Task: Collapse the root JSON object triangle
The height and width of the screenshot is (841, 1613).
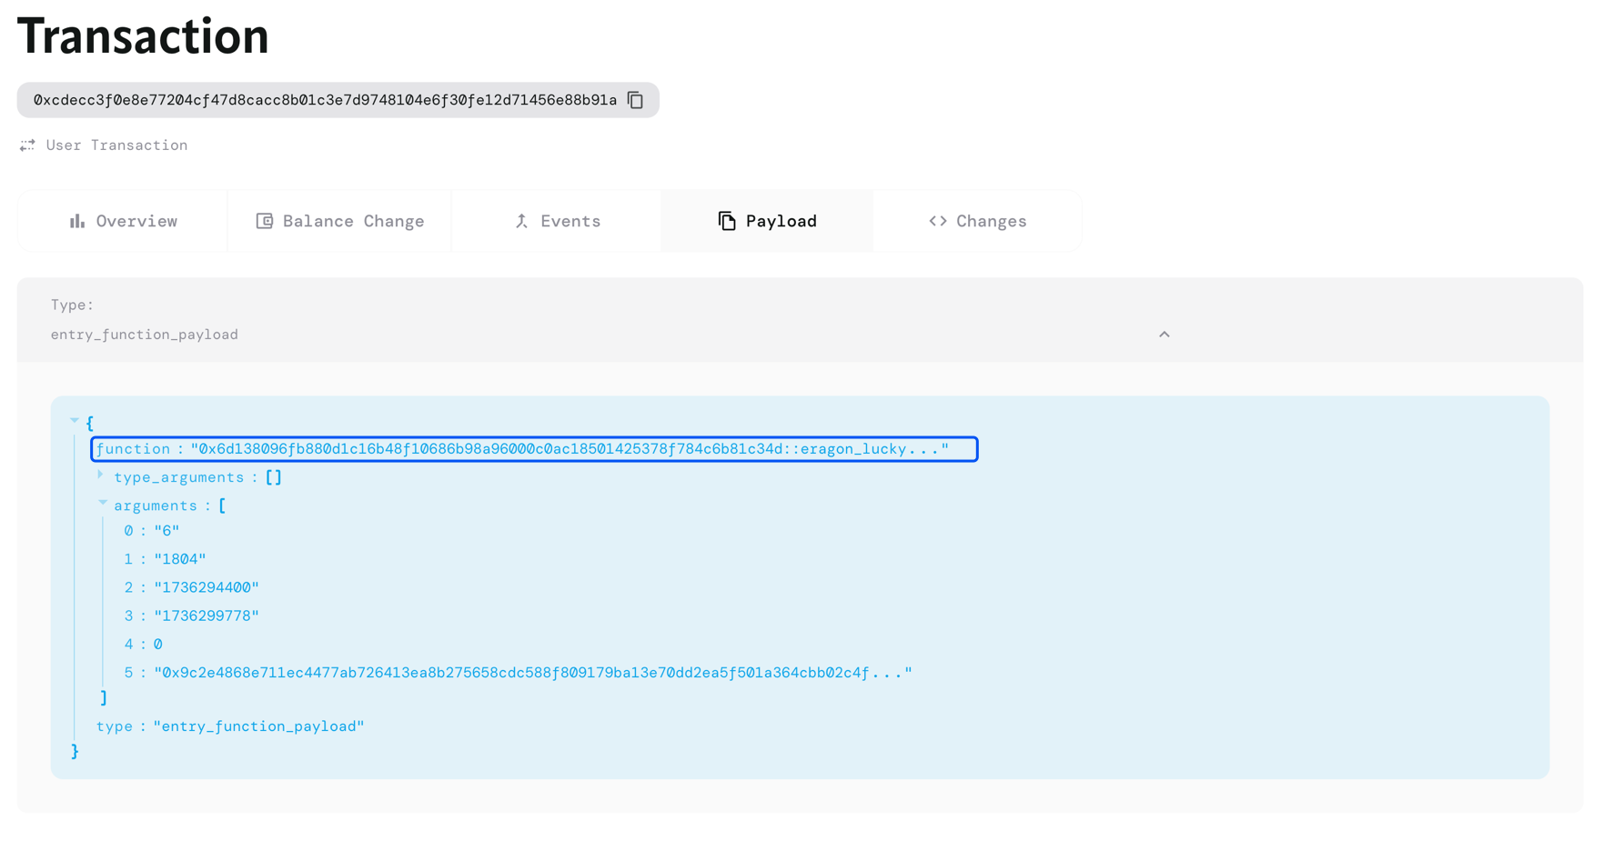Action: [x=74, y=419]
